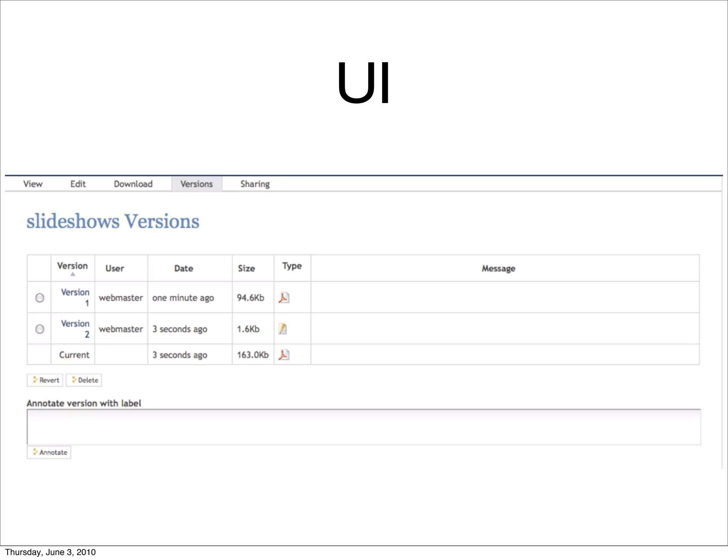Click the Size column header
728x560 pixels.
click(x=246, y=269)
